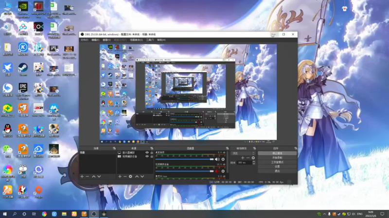Decrease transition duration with the down arrow

(253, 164)
